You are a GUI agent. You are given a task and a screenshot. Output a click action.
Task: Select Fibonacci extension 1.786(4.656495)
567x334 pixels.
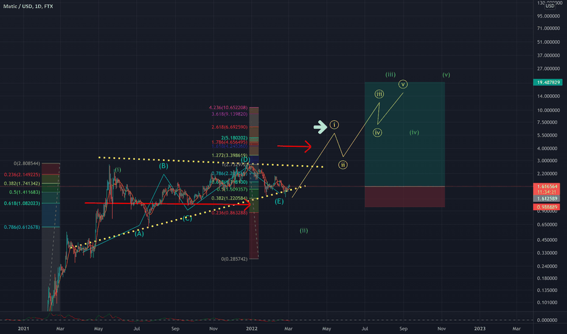[229, 142]
